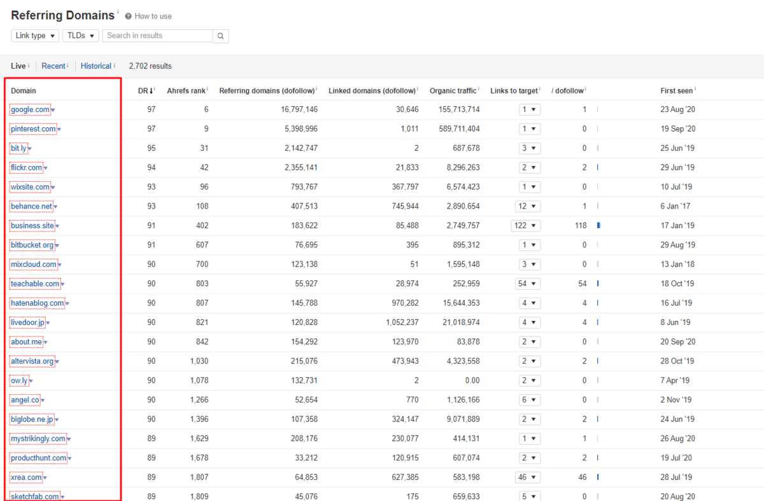Viewport: 764px width, 501px height.
Task: Open the altervista.org domain link
Action: coord(32,361)
